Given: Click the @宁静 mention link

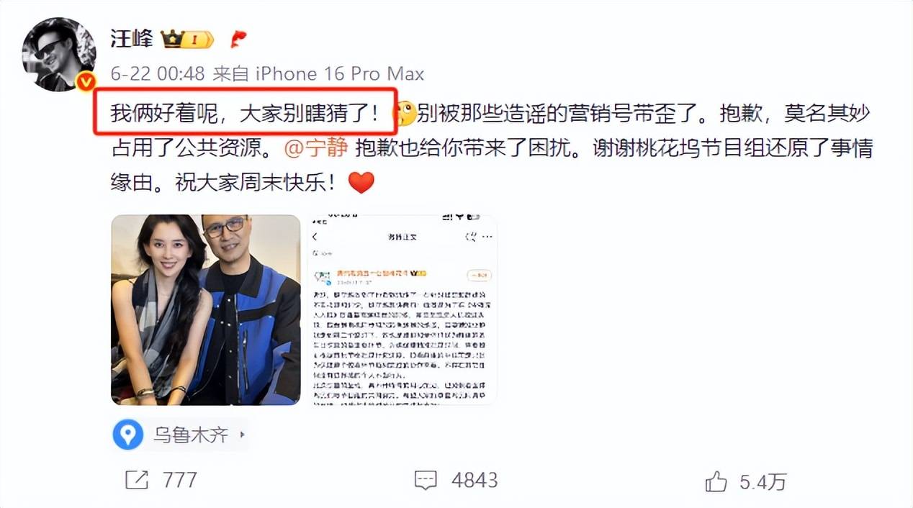Looking at the screenshot, I should pyautogui.click(x=316, y=148).
